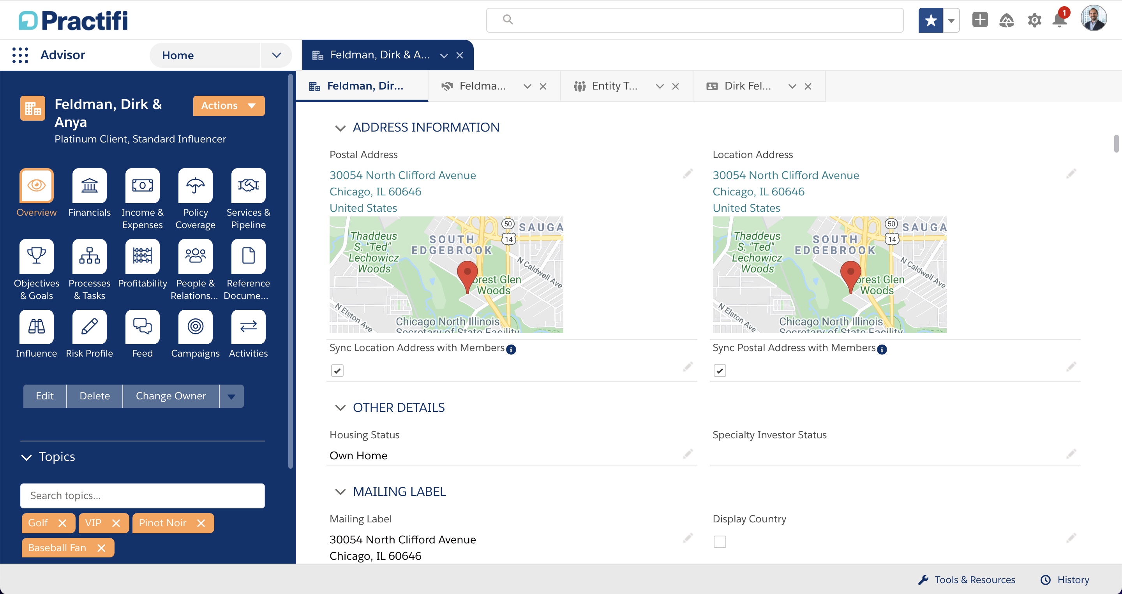Toggle Sync Postal Address with Members checkbox
The height and width of the screenshot is (594, 1122).
pos(720,371)
